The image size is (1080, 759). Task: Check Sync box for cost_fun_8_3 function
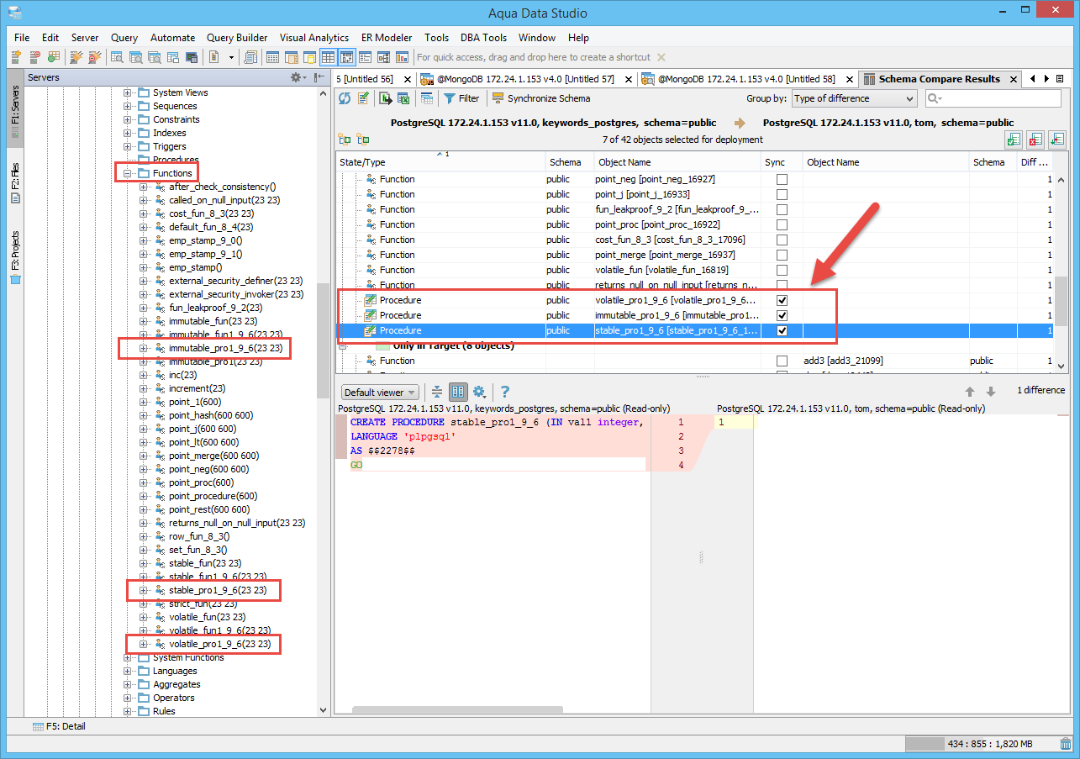[x=782, y=240]
